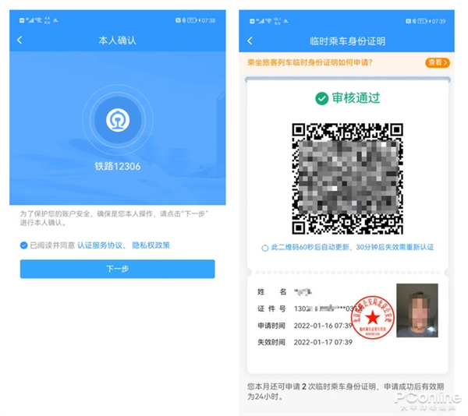Open the 认证服务协议 link
The image size is (468, 416).
[101, 245]
